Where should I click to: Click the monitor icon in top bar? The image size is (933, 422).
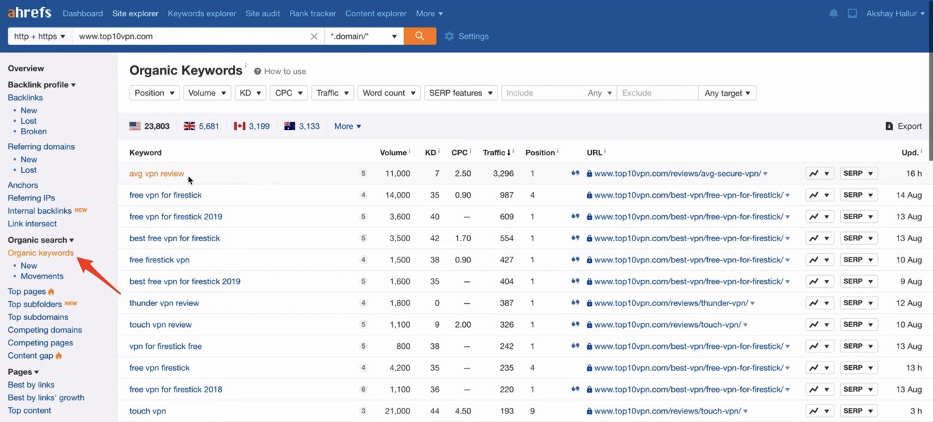coord(852,13)
